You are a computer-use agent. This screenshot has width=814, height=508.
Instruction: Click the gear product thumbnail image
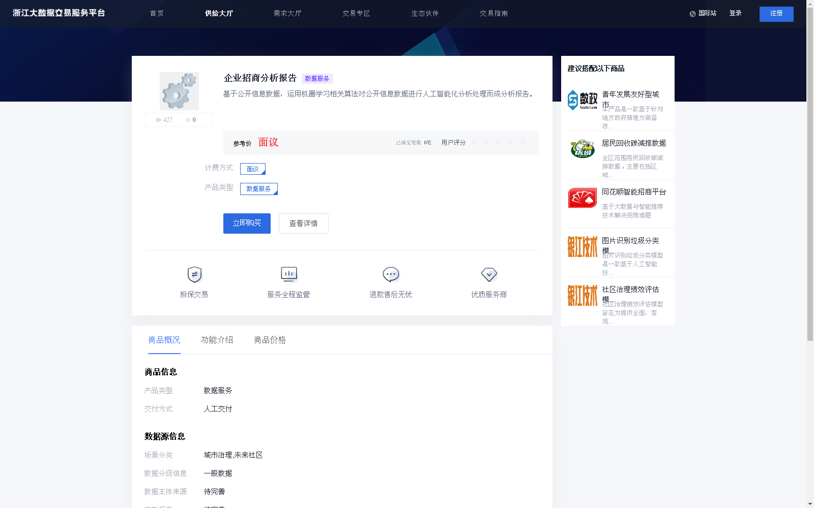click(x=179, y=91)
